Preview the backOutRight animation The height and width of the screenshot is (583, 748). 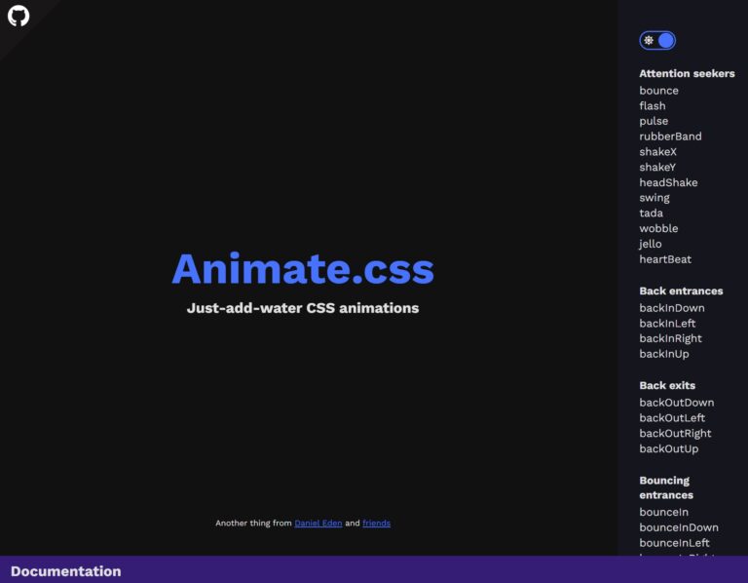coord(675,433)
